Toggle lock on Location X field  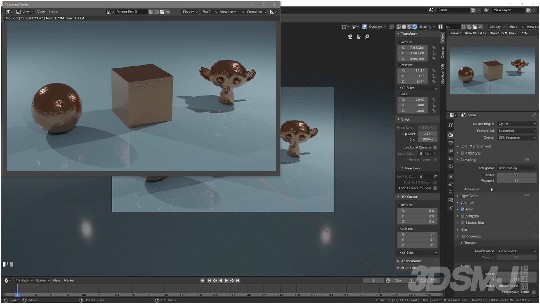coord(434,48)
